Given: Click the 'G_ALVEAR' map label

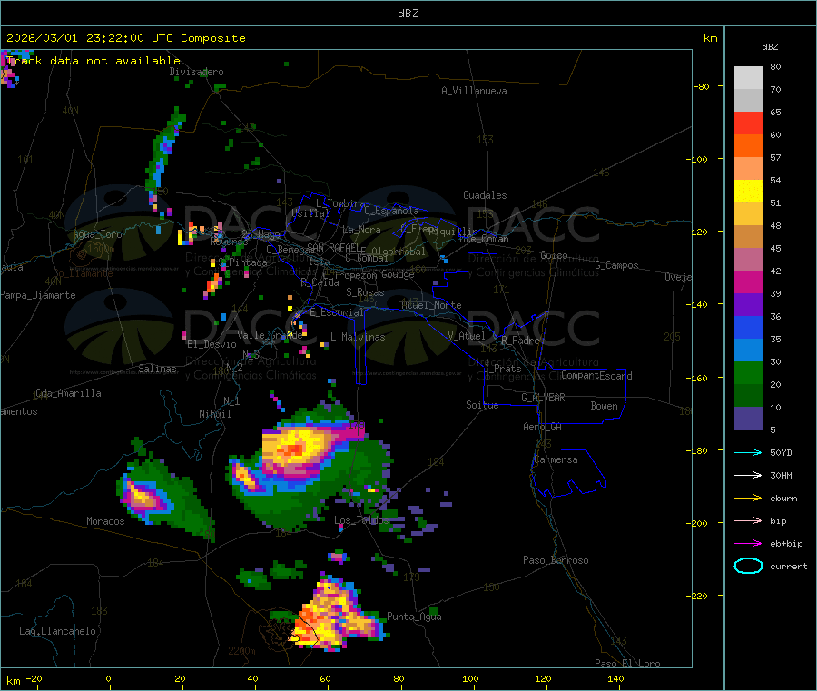Looking at the screenshot, I should coord(543,398).
